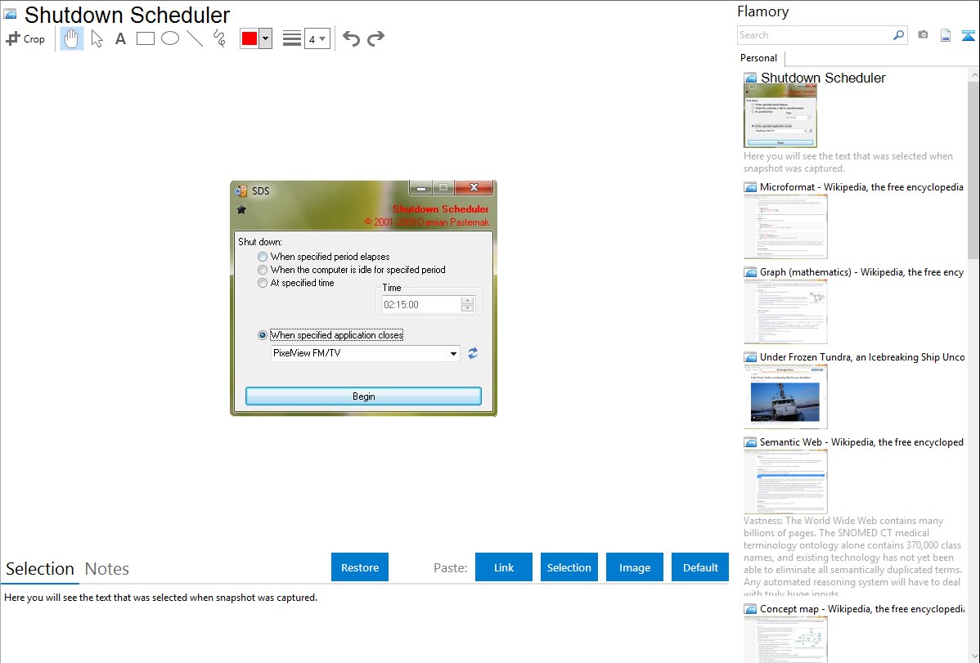The width and height of the screenshot is (980, 663).
Task: Click the line thickness icon
Action: pos(292,38)
